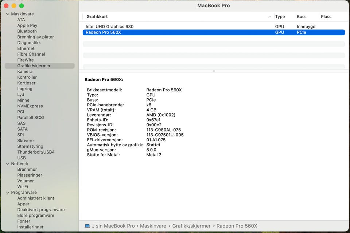Click Radeon Pro 560X in the path bar

pyautogui.click(x=237, y=226)
